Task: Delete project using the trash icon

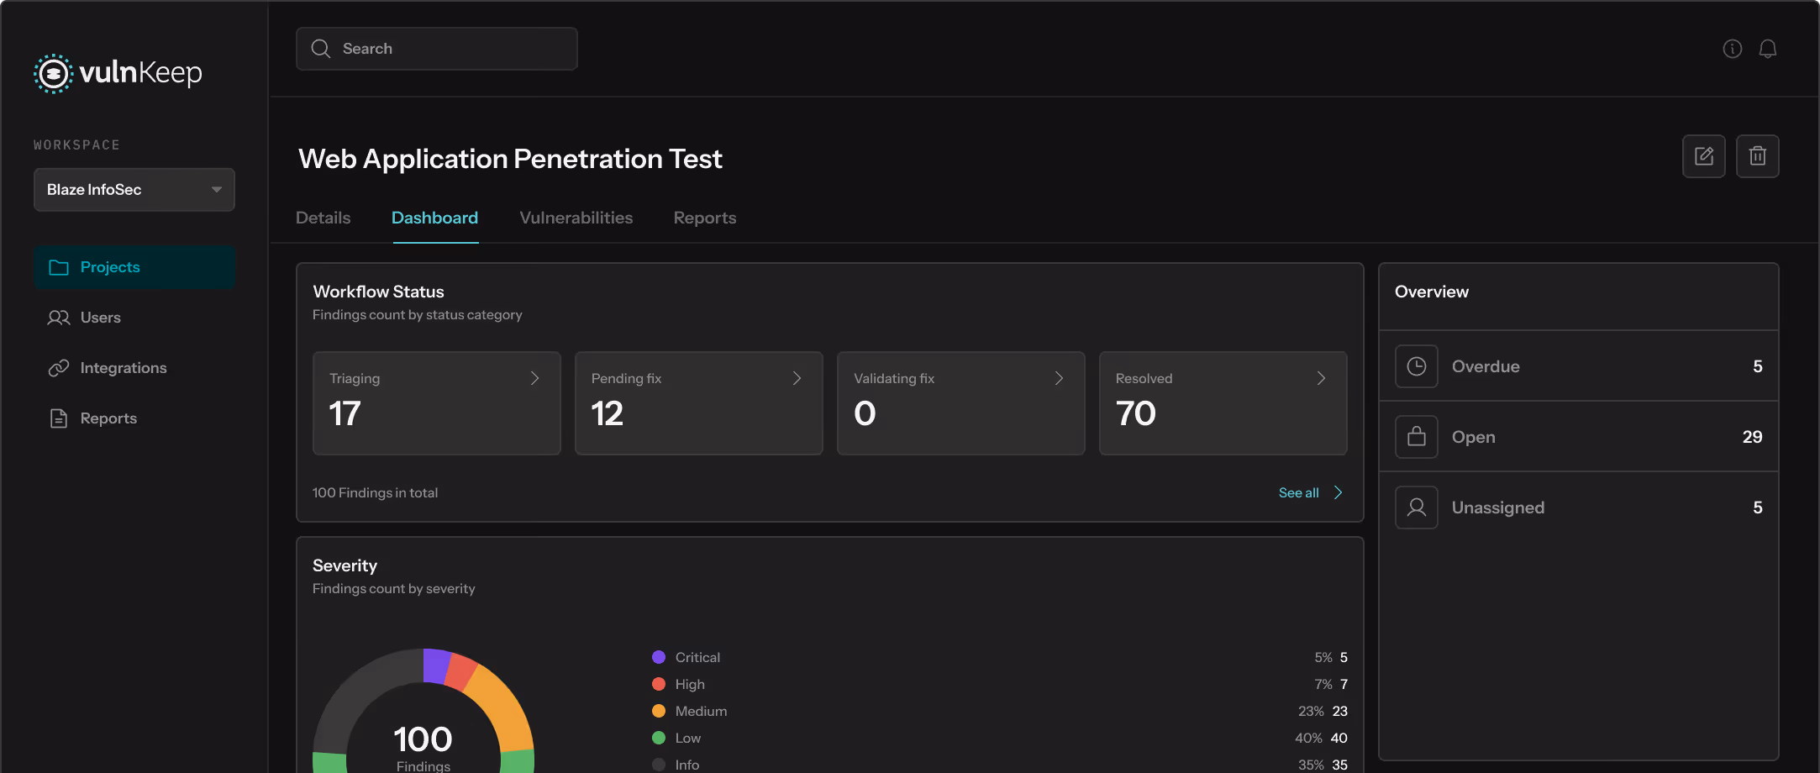Action: tap(1758, 156)
